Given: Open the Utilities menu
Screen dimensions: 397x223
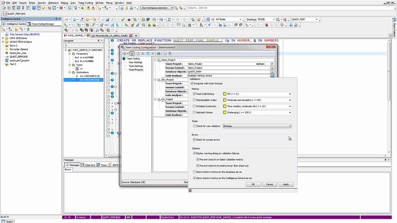Looking at the screenshot, I should pos(99,2).
